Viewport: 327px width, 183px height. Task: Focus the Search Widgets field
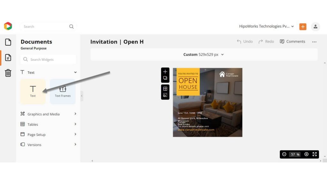pos(48,59)
